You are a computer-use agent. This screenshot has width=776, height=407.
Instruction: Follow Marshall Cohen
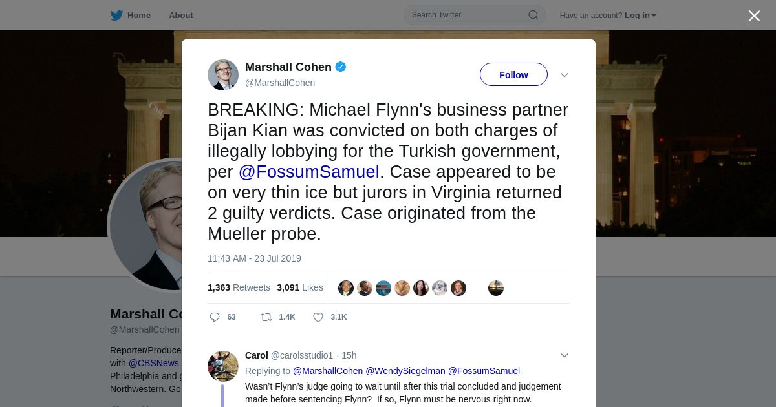tap(513, 75)
